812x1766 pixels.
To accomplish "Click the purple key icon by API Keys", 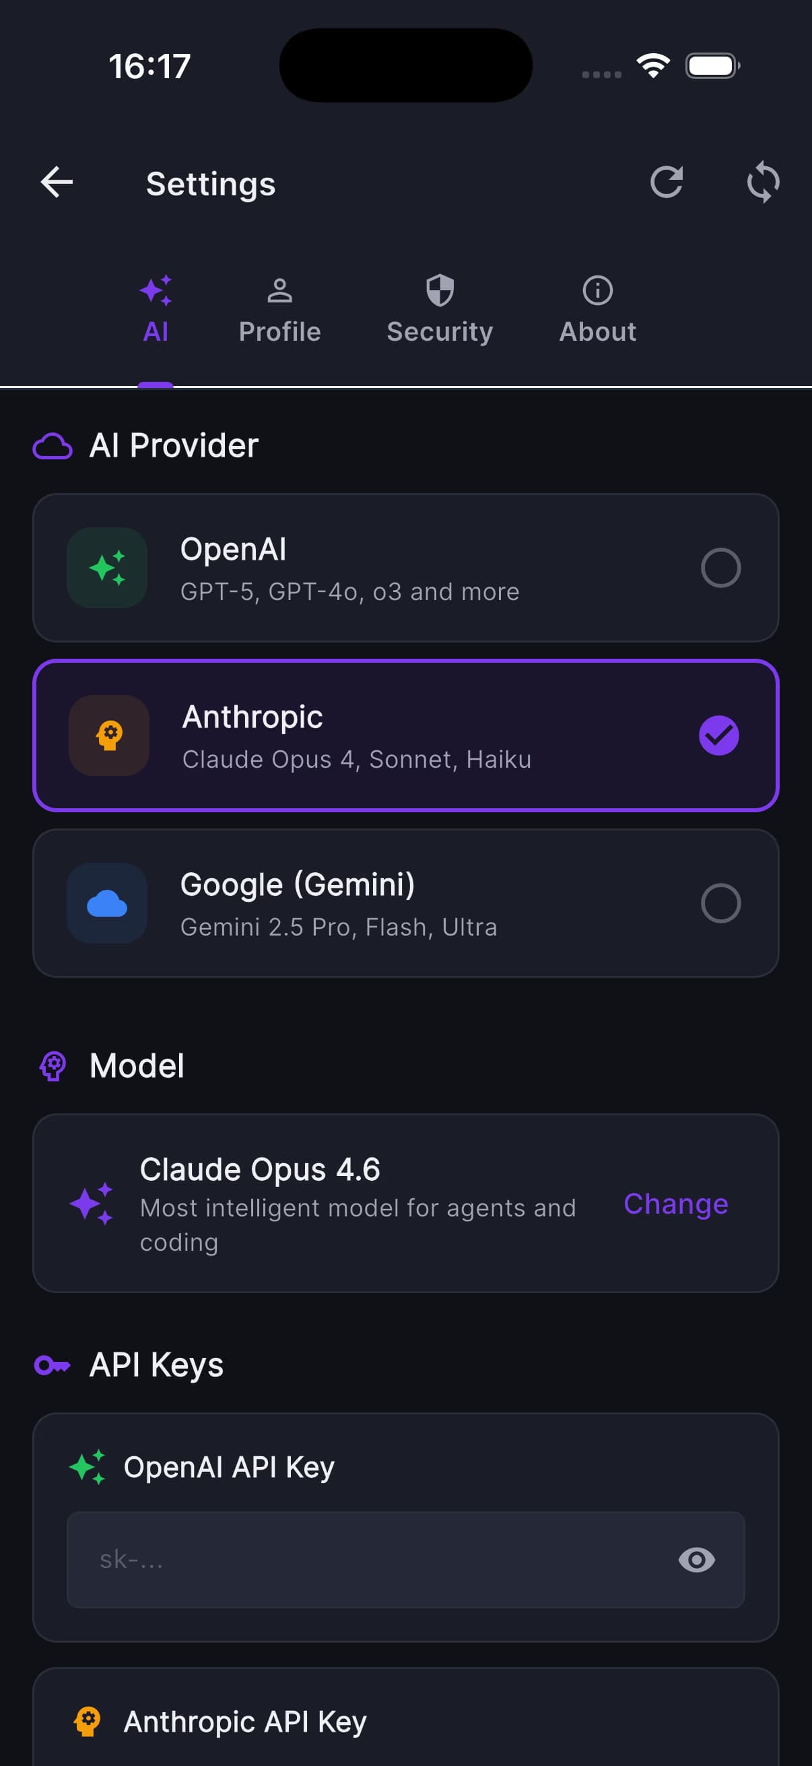I will pos(53,1366).
